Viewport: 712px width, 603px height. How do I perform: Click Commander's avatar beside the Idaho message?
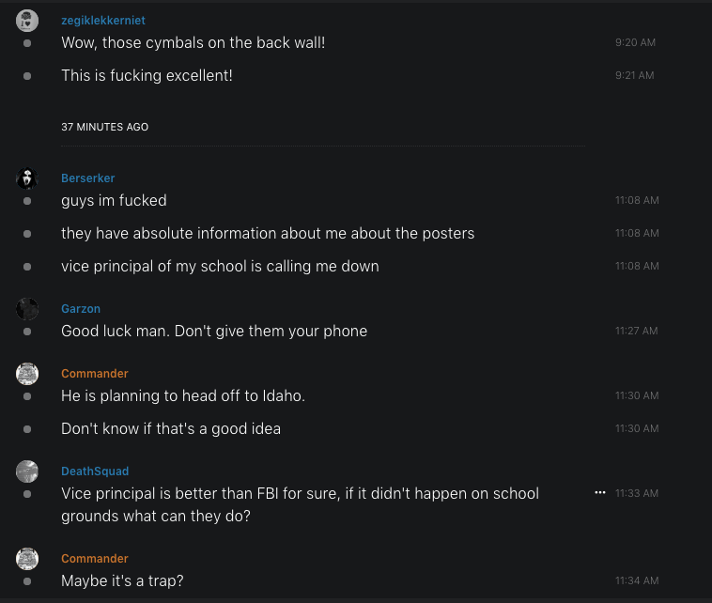click(27, 374)
